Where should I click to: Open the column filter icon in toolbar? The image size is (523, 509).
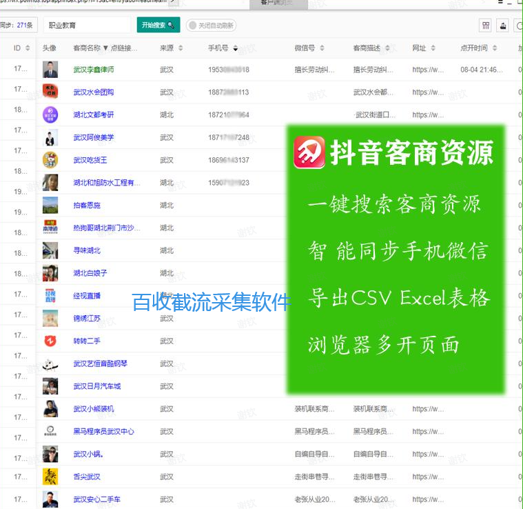point(486,26)
